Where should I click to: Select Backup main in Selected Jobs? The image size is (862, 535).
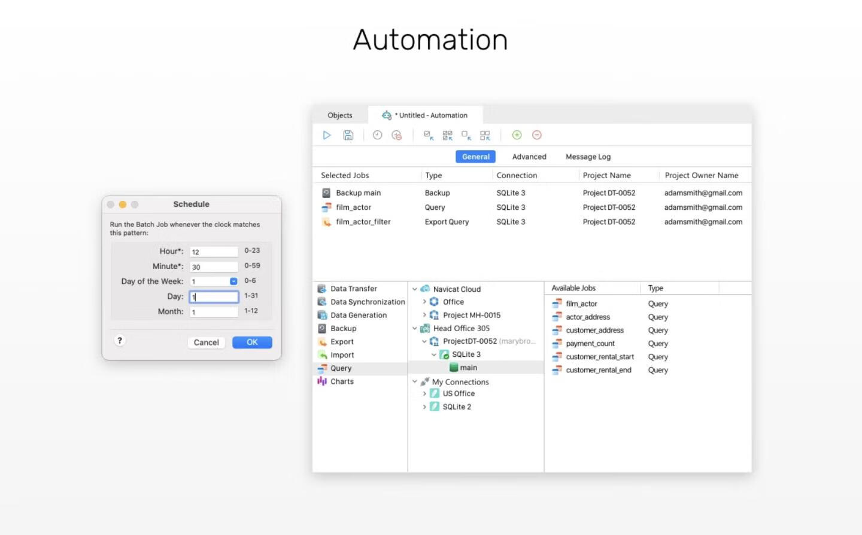(532, 193)
